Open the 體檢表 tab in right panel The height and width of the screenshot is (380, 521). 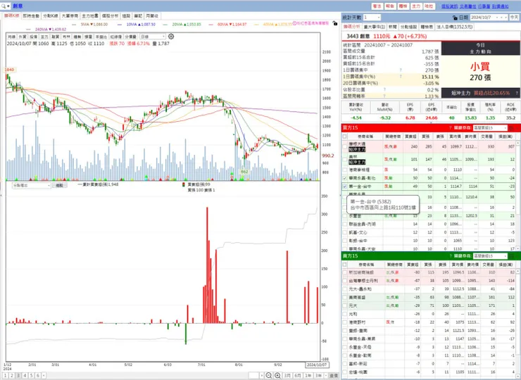[x=427, y=27]
